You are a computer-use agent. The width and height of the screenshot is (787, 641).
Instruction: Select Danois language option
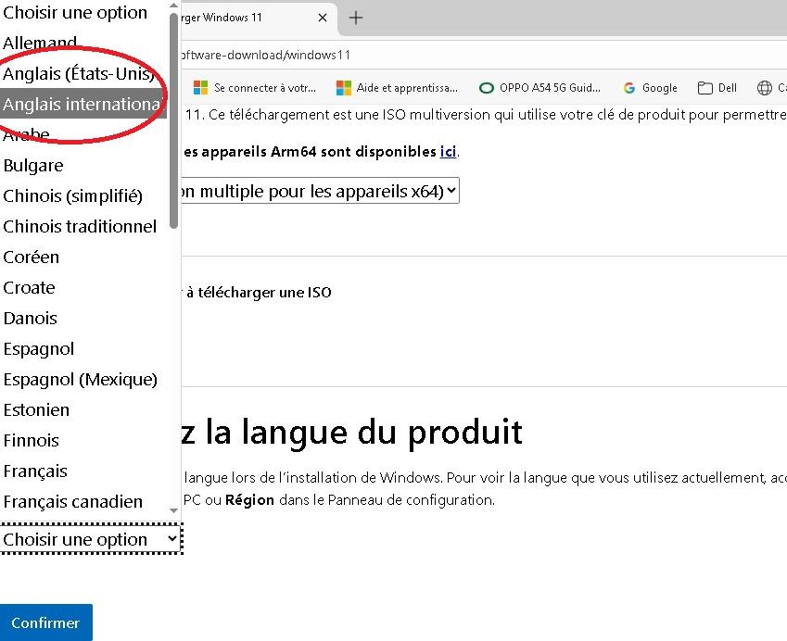(x=83, y=319)
